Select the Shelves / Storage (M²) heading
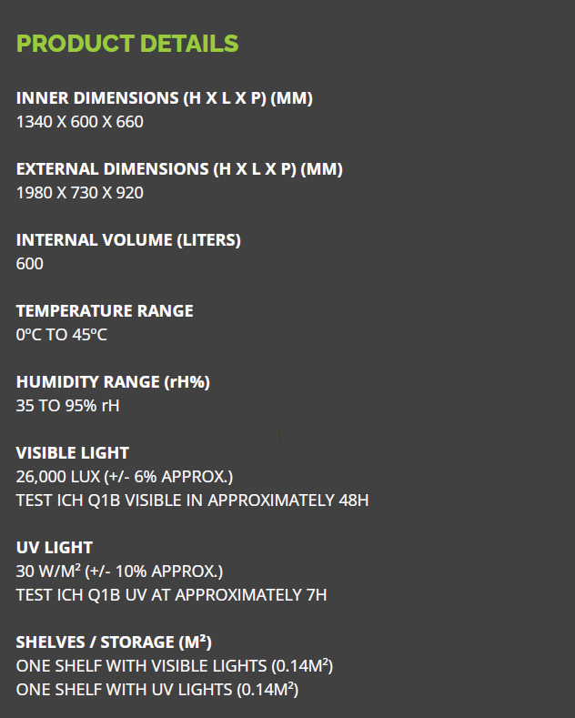This screenshot has width=575, height=718. point(114,642)
